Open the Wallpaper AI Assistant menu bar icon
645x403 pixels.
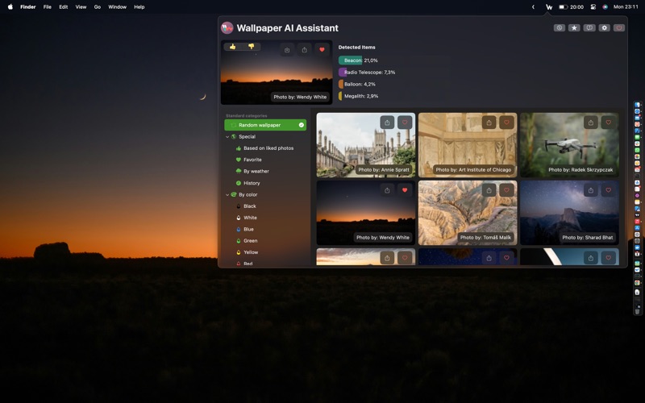click(549, 6)
